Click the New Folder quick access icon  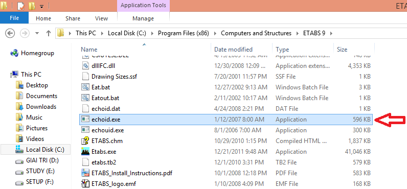pyautogui.click(x=32, y=6)
